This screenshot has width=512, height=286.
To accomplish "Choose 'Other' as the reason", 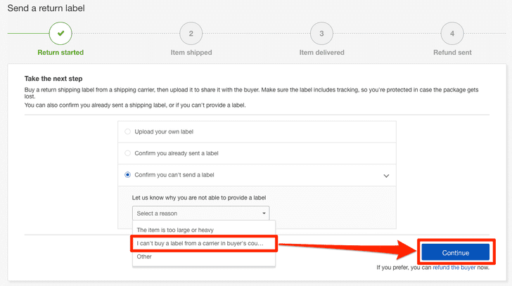I will (x=204, y=256).
